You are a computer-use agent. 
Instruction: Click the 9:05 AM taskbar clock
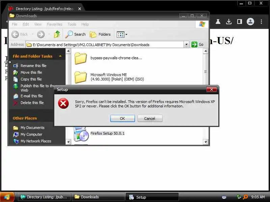(x=258, y=197)
